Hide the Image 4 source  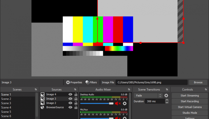click(x=70, y=95)
